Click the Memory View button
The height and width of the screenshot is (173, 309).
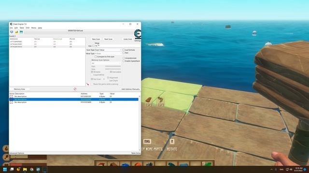[19, 89]
